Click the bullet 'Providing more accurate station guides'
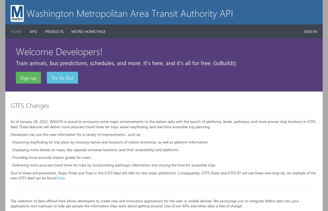Viewport: 328px width, 211px height. coord(51,157)
